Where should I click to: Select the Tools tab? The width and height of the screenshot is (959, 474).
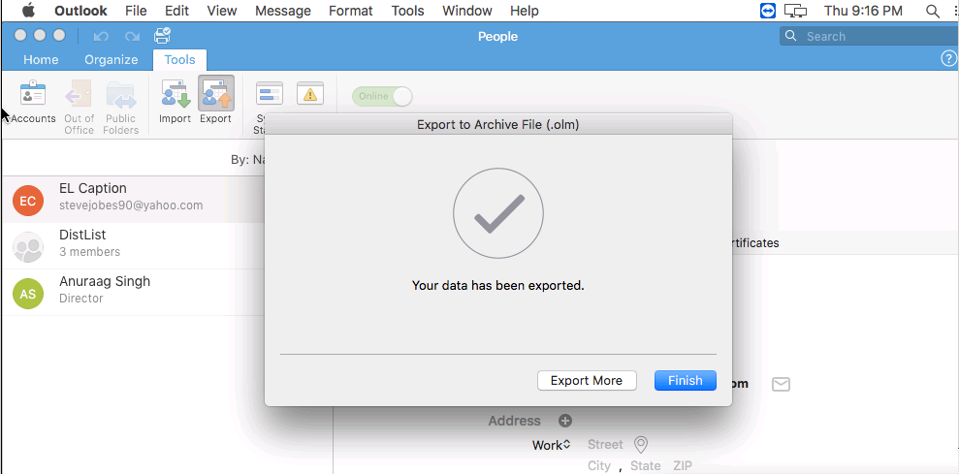click(179, 59)
